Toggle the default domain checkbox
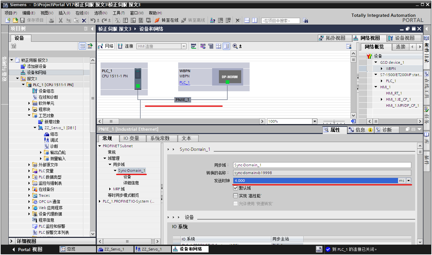432x255 pixels. [x=235, y=188]
